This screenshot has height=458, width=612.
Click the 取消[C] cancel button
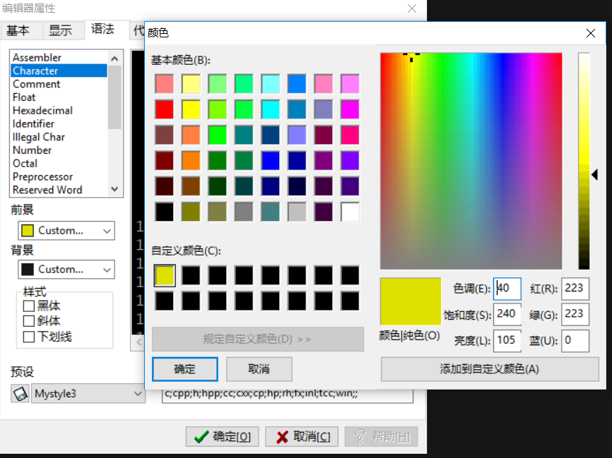pyautogui.click(x=302, y=436)
